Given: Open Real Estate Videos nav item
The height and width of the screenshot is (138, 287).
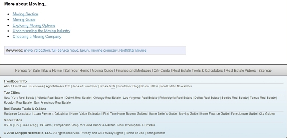Looking at the screenshot, I should [x=241, y=71].
